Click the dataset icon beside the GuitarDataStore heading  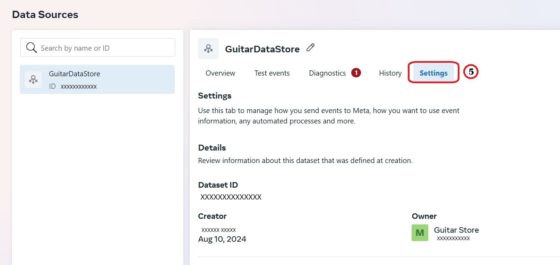click(x=208, y=49)
